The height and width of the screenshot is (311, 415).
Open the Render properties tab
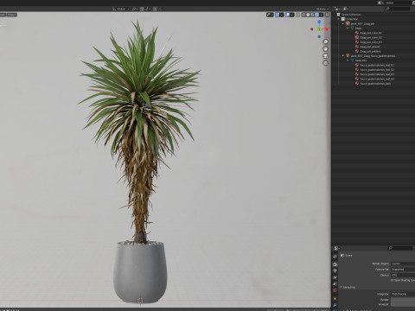[335, 264]
